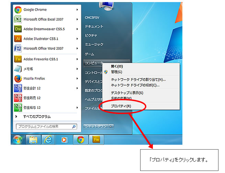Expand Mozilla Firefox jump list arrow
This screenshot has height=173, width=225.
[77, 79]
